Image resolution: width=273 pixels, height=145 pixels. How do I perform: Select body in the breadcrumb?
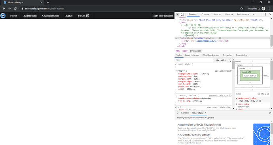click(x=185, y=51)
